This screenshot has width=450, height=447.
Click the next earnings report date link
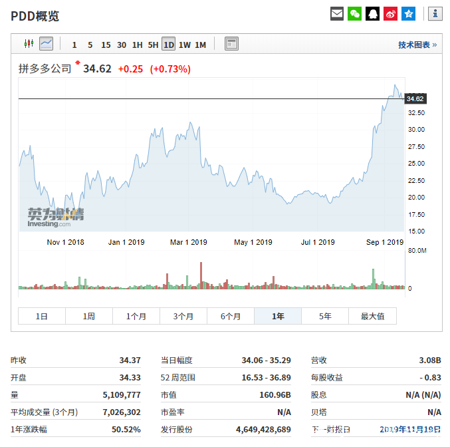click(410, 430)
